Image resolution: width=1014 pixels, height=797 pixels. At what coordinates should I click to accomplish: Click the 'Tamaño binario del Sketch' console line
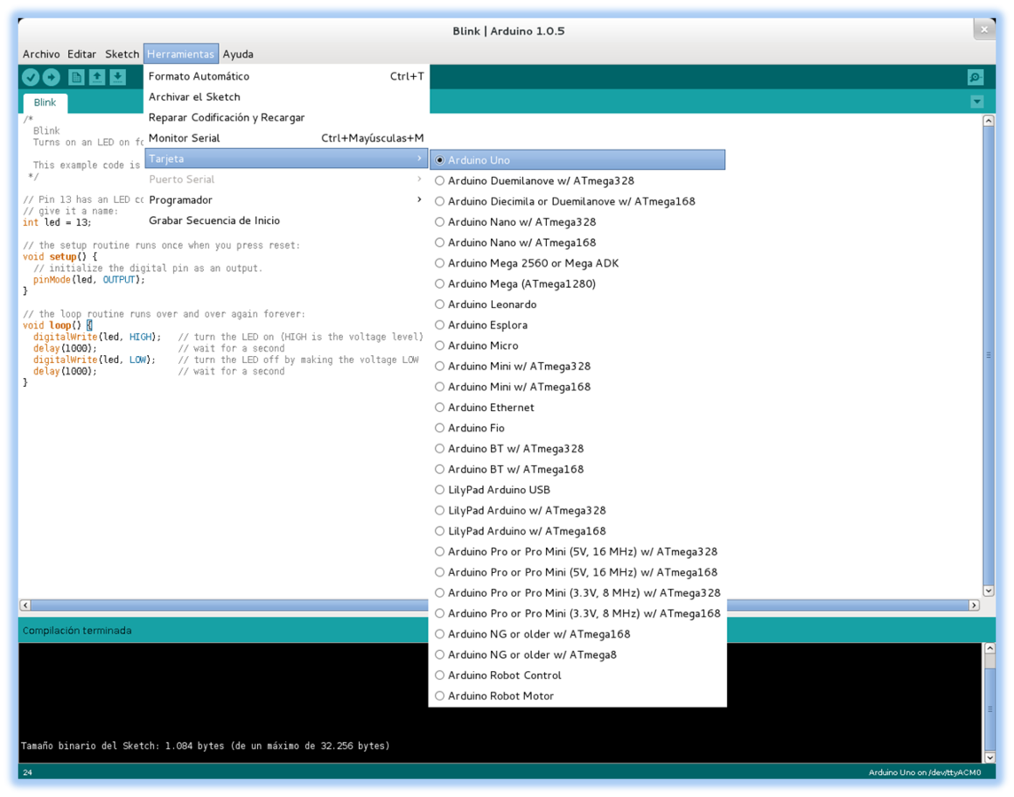click(206, 746)
